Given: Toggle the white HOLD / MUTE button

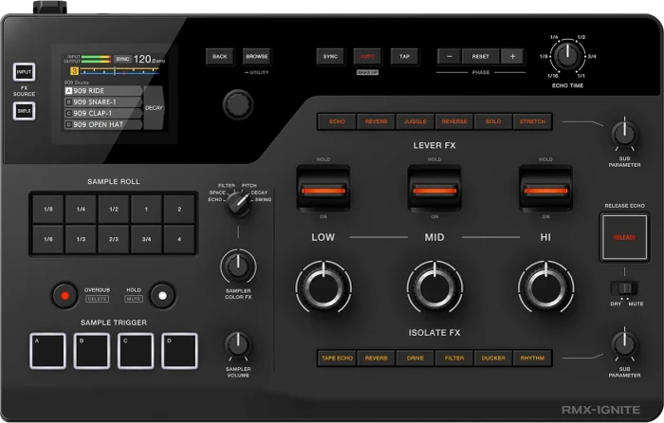Looking at the screenshot, I should tap(162, 295).
